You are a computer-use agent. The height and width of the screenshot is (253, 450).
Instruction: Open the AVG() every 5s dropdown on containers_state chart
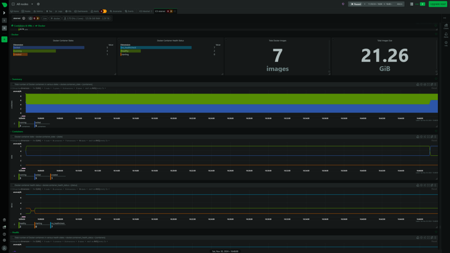click(x=96, y=88)
